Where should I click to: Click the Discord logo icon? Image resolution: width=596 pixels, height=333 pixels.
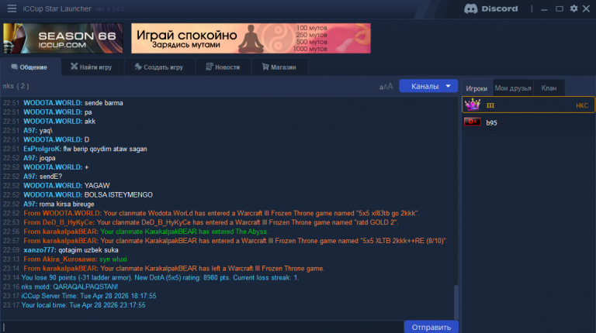[470, 9]
